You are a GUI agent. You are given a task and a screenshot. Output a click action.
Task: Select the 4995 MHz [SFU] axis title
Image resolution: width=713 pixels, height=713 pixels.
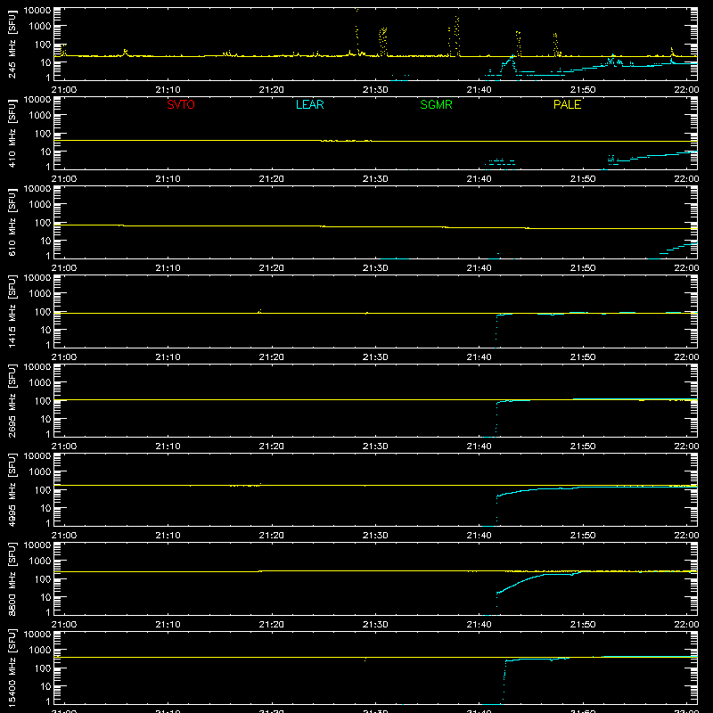pos(12,489)
